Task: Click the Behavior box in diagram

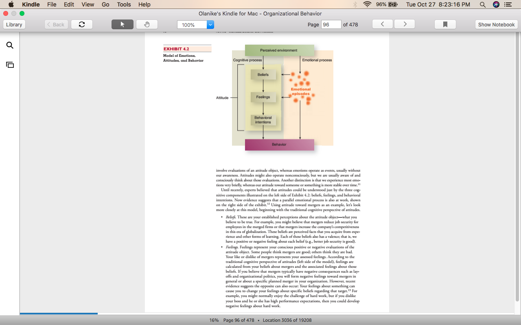Action: coord(279,145)
